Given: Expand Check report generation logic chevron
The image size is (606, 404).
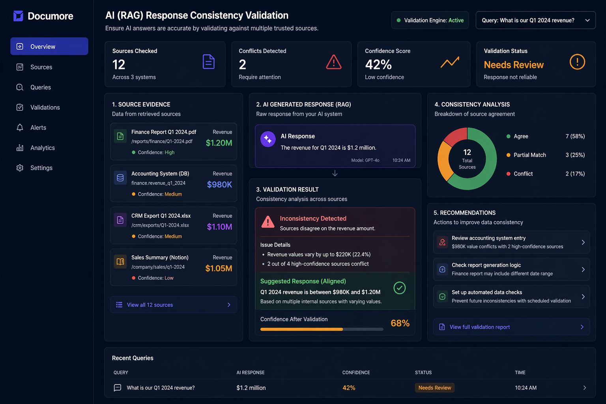Looking at the screenshot, I should pyautogui.click(x=583, y=269).
